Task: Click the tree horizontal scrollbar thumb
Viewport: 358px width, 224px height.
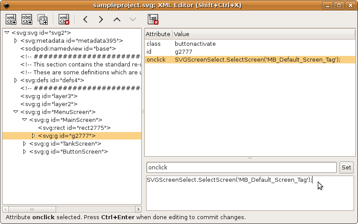Action: point(32,209)
